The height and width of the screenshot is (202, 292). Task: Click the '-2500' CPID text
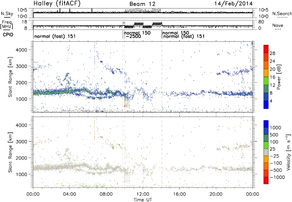(133, 36)
